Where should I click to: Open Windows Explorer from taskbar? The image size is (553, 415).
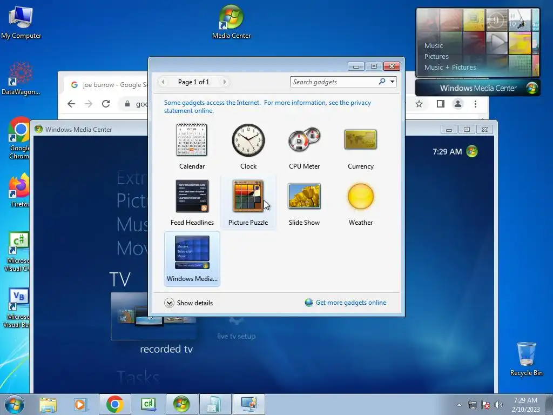pyautogui.click(x=48, y=404)
